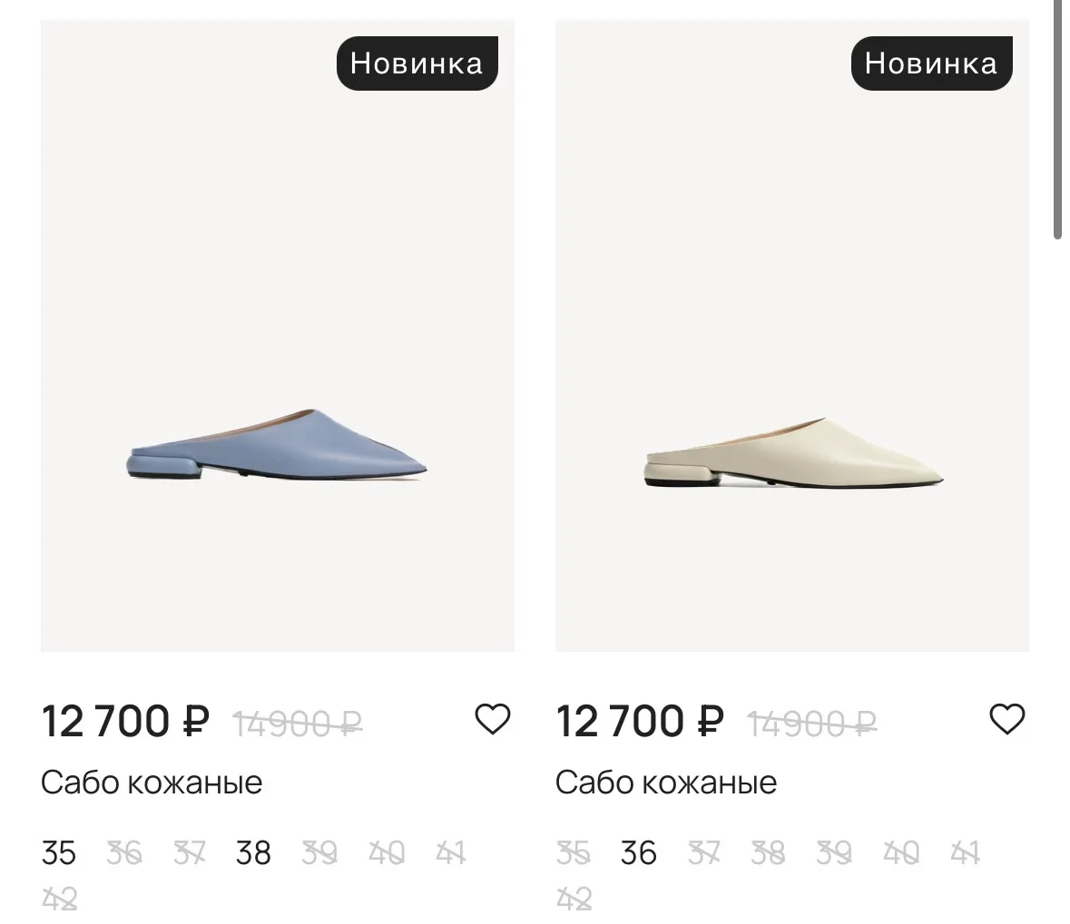Open the beige 'Сабо кожаные' product title
Viewport: 1070px width, 924px height.
(666, 783)
